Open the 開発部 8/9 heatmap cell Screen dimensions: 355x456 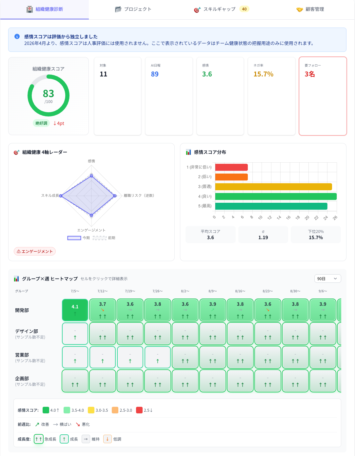[x=213, y=310]
